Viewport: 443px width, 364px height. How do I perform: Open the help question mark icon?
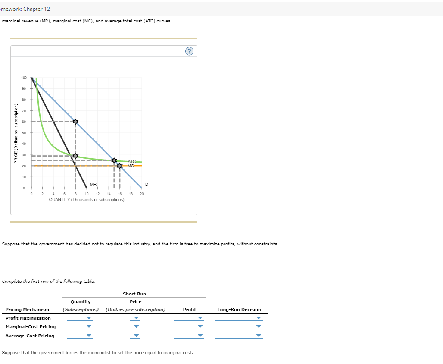(189, 51)
